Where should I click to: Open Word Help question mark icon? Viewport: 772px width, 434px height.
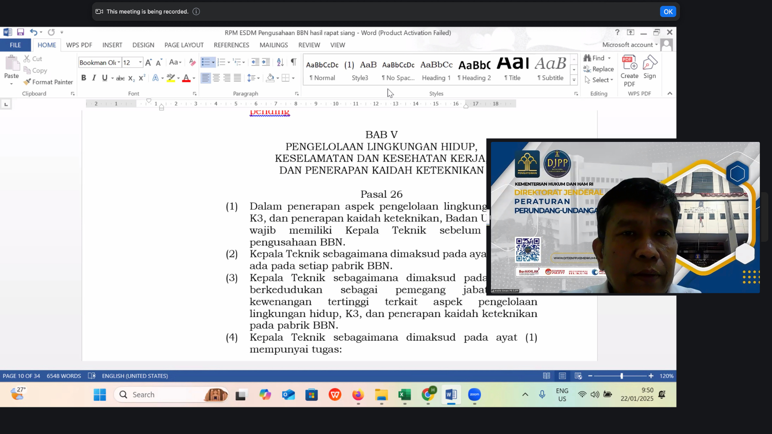617,32
